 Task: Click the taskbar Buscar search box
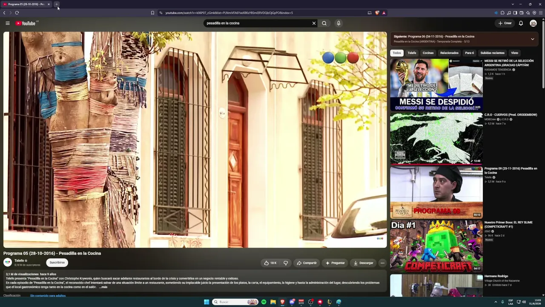coord(235,302)
